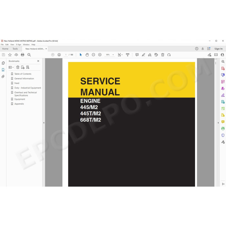The height and width of the screenshot is (226, 226).
Task: Find the current bookmark icon
Action: click(x=28, y=67)
